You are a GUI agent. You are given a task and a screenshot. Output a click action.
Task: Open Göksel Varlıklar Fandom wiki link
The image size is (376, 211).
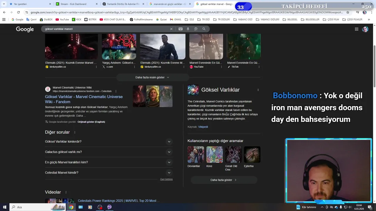[84, 99]
